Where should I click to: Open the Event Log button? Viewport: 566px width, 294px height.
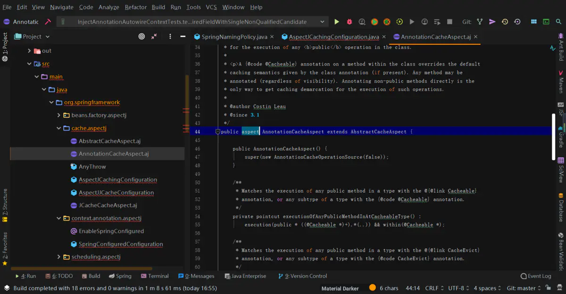(535, 276)
